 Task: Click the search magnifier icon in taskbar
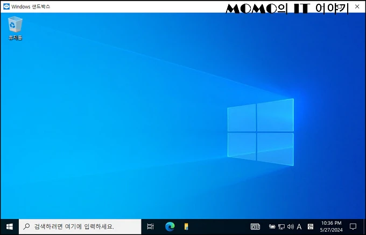click(26, 226)
